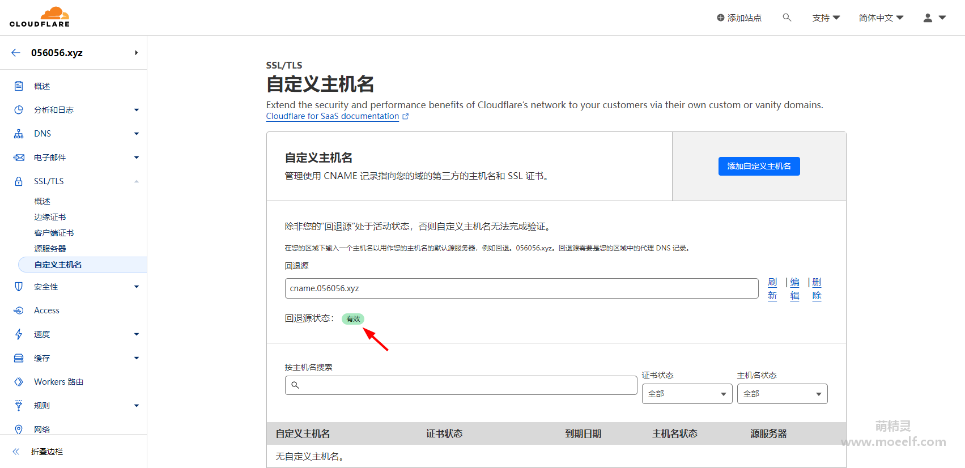Open the 简体中文 language menu

tap(881, 18)
